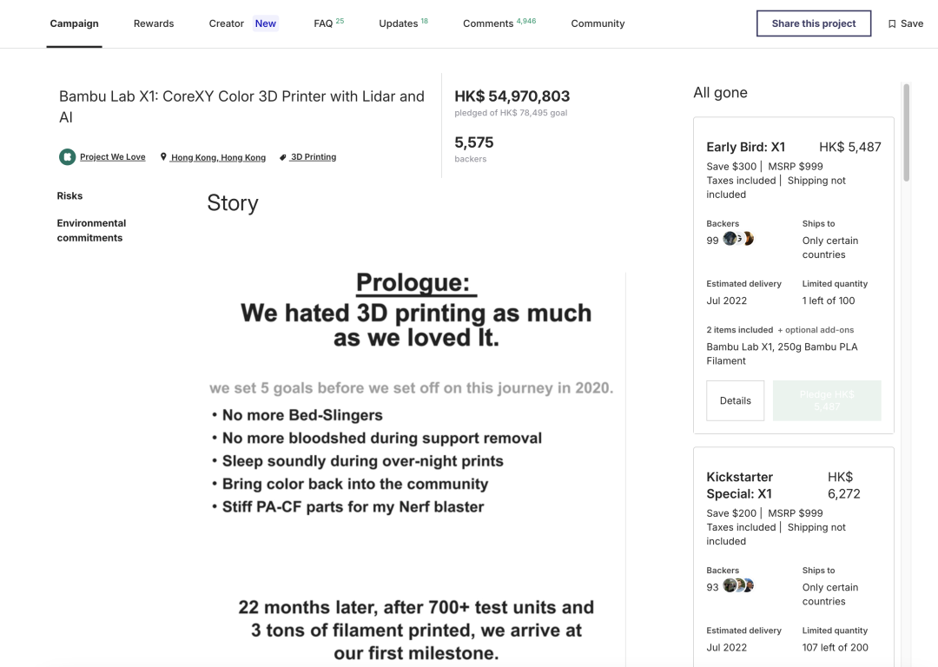Click the Project We Love badge icon

coord(67,157)
